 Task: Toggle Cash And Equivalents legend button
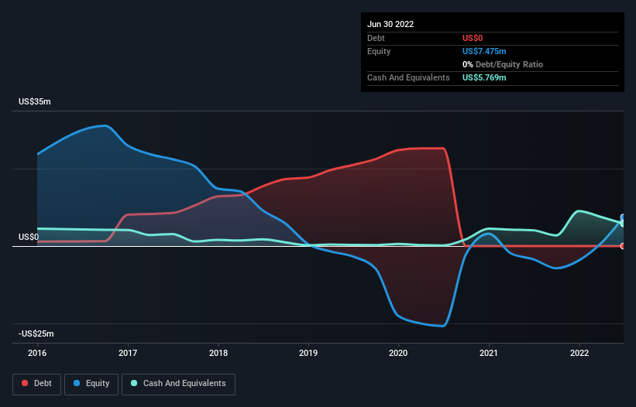178,384
